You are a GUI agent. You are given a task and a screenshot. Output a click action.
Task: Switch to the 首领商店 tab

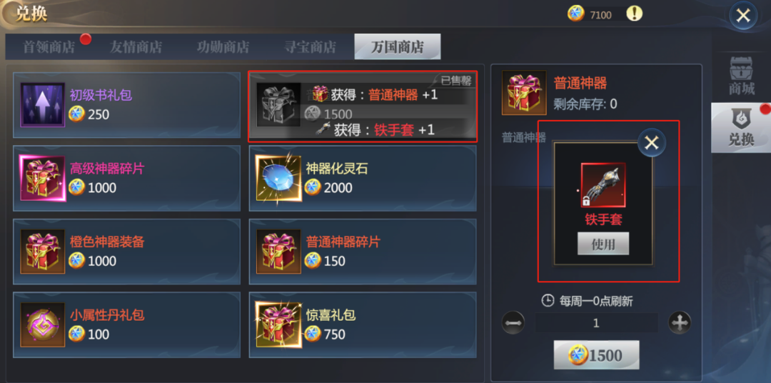49,46
